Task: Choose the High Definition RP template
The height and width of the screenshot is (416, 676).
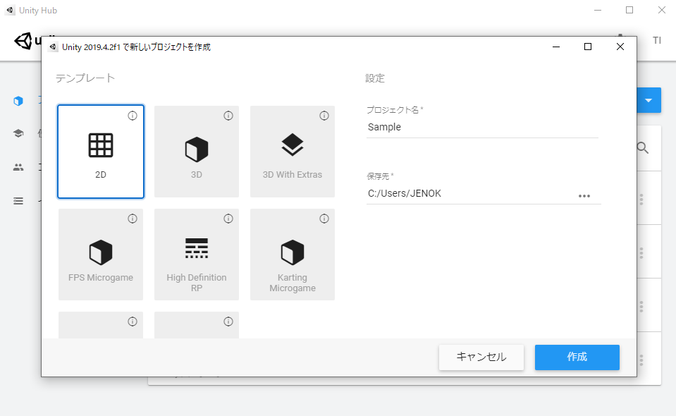Action: click(x=197, y=255)
